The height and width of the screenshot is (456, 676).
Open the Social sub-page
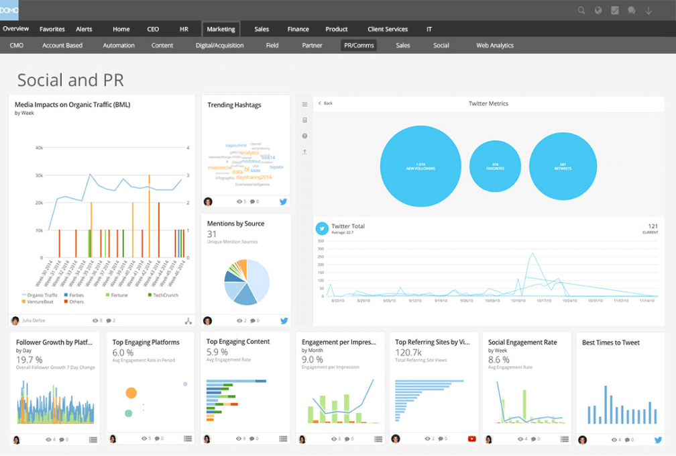click(441, 46)
